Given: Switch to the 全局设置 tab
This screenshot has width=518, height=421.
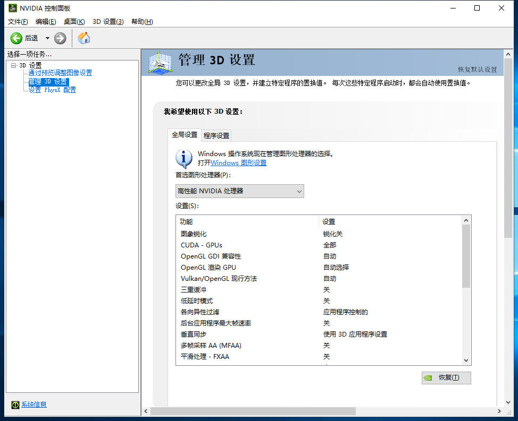Looking at the screenshot, I should [x=185, y=135].
